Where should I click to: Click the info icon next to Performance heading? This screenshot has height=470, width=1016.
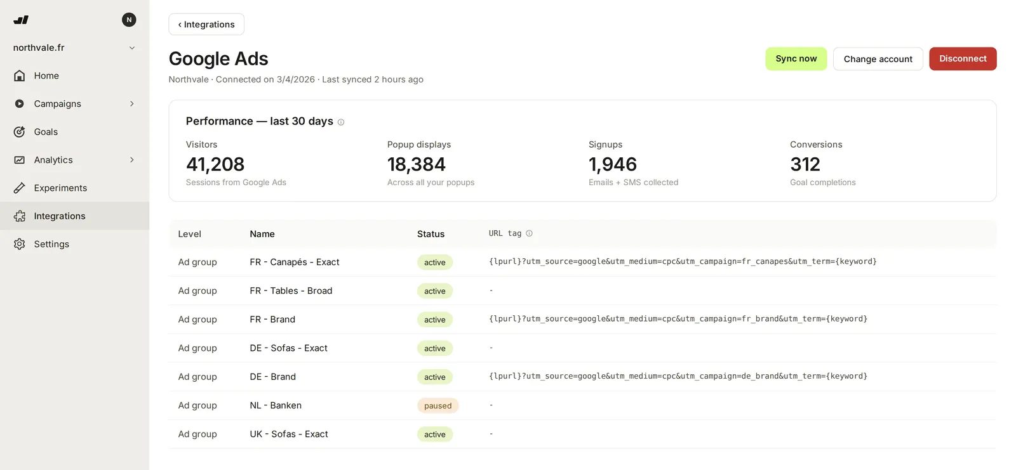point(341,122)
